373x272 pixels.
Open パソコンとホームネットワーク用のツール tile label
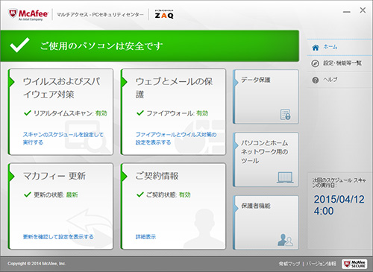click(x=265, y=152)
